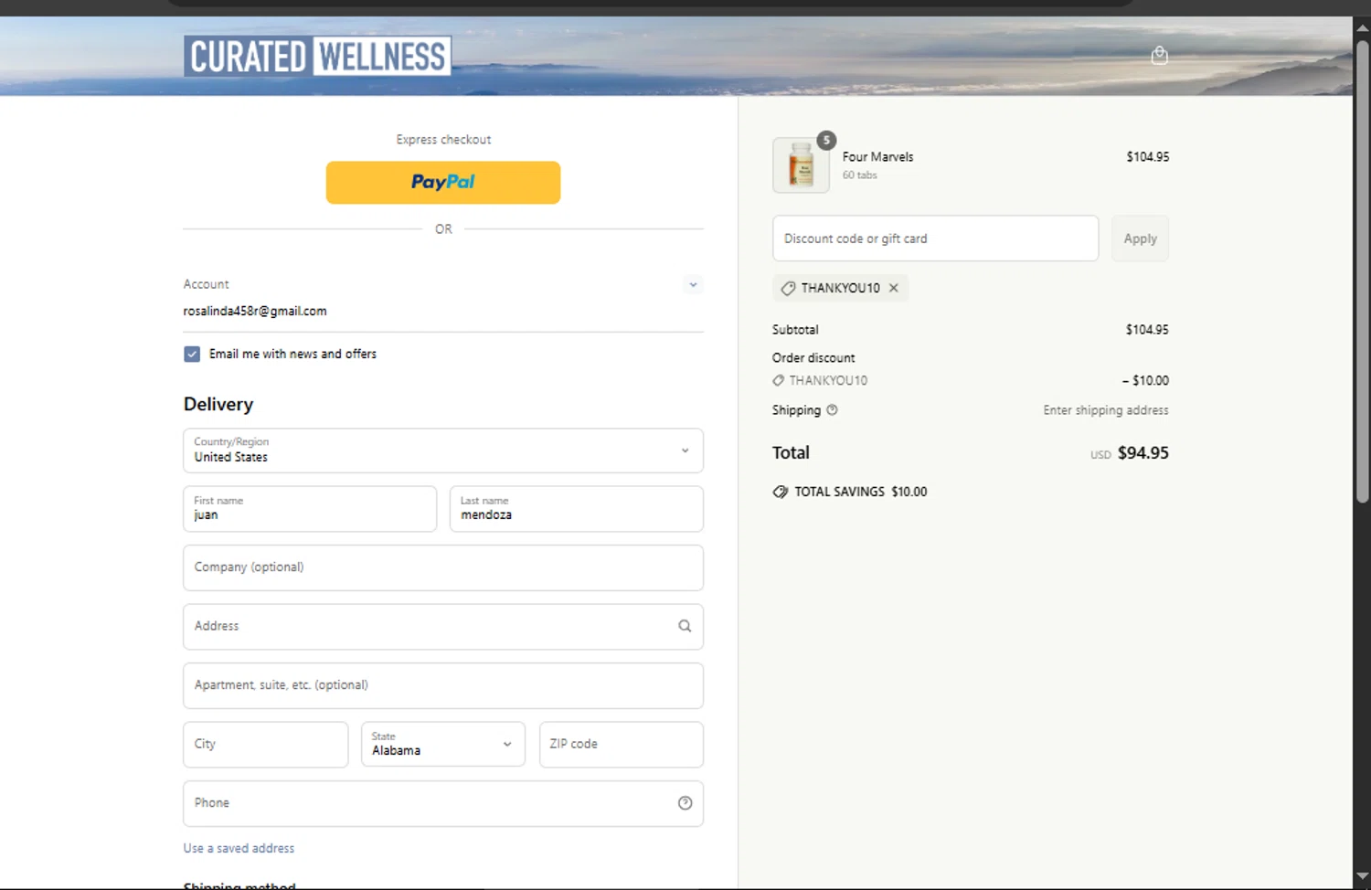This screenshot has height=890, width=1371.
Task: Click the total amount $94.95
Action: (x=1142, y=453)
